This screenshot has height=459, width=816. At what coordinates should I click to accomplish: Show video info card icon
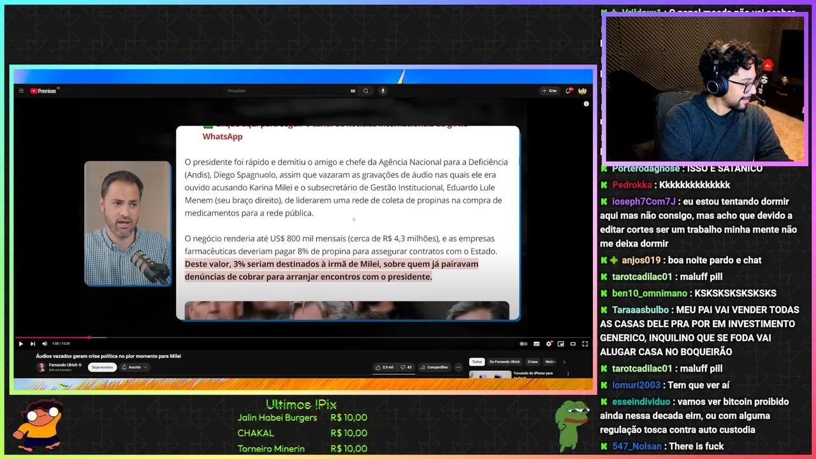(586, 103)
